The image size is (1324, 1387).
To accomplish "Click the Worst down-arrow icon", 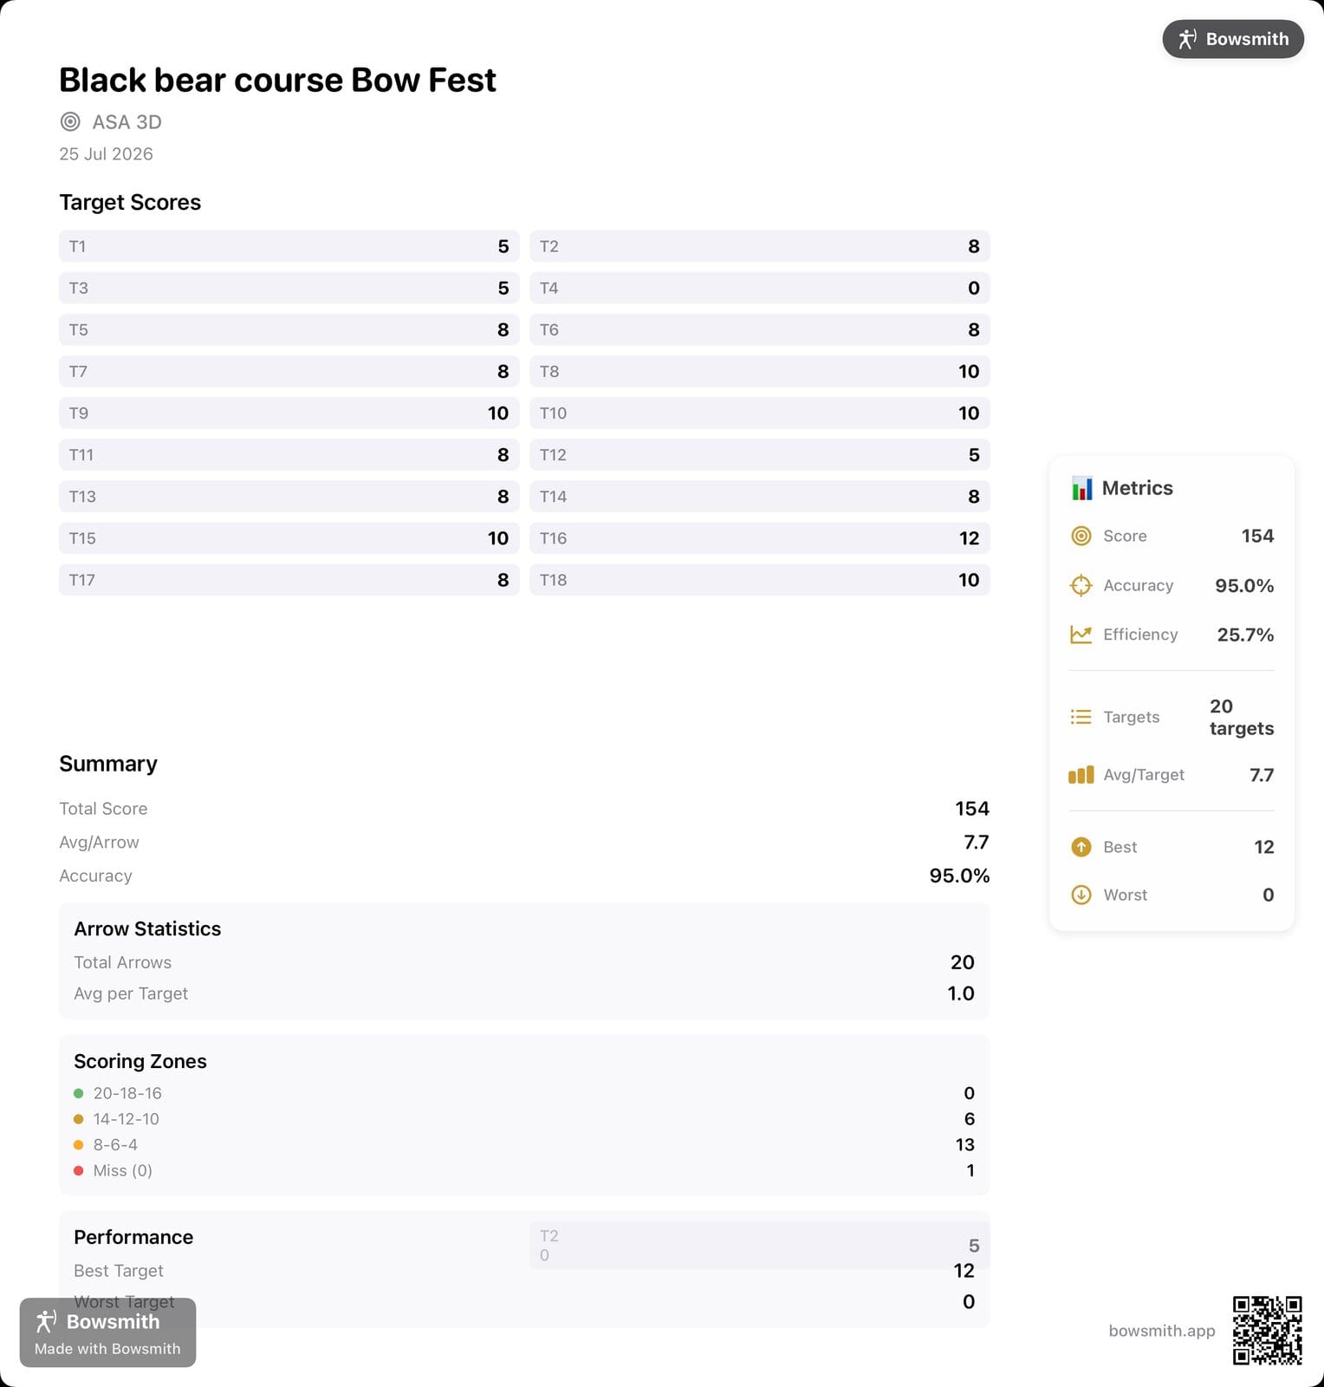I will tap(1081, 895).
